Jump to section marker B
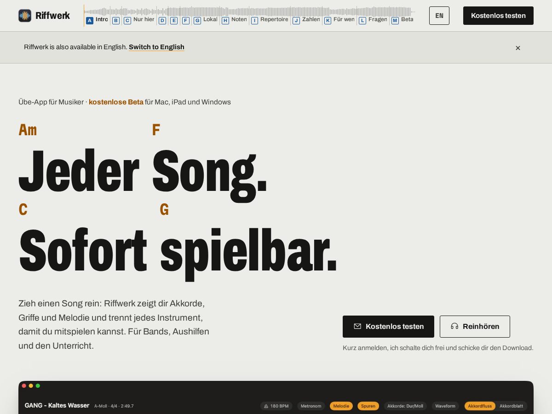The width and height of the screenshot is (552, 414). coord(116,20)
